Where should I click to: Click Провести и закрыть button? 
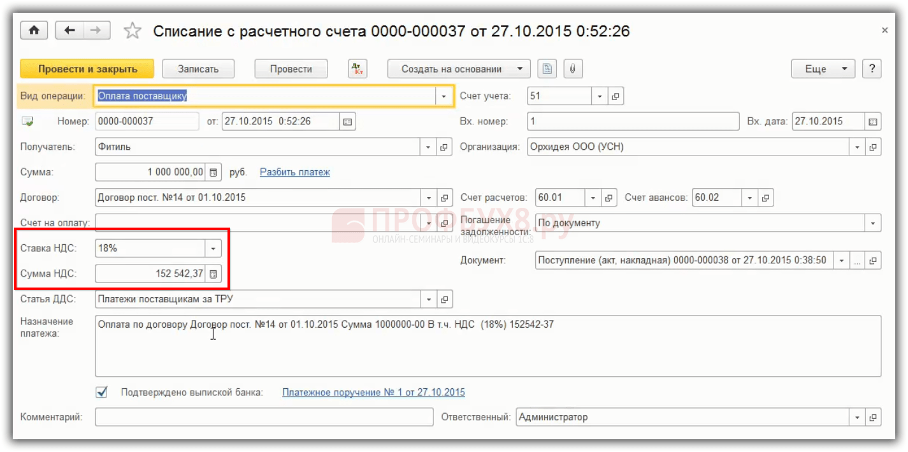[87, 69]
